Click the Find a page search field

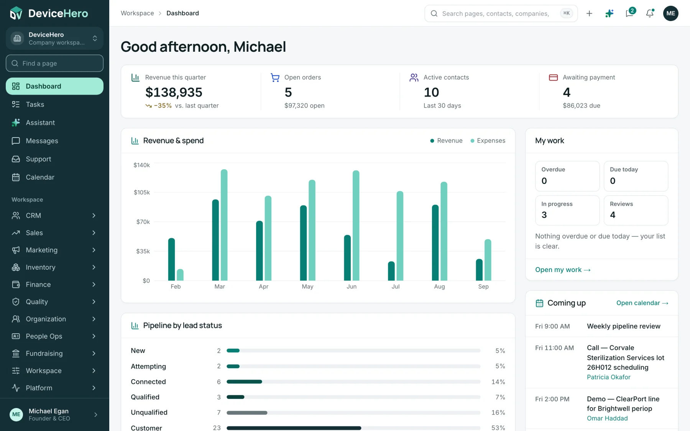coord(54,63)
